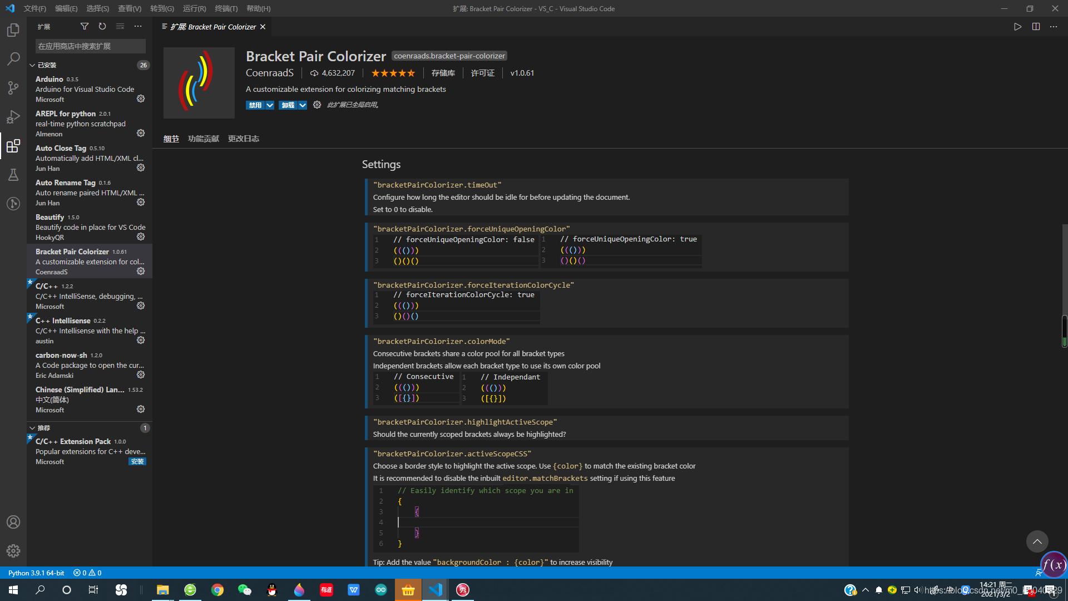Open the Explorer view in activity bar
The image size is (1068, 601).
click(13, 30)
